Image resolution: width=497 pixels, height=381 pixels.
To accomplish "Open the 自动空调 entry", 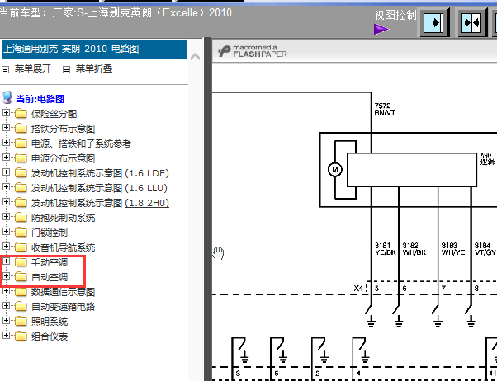I will tap(50, 277).
